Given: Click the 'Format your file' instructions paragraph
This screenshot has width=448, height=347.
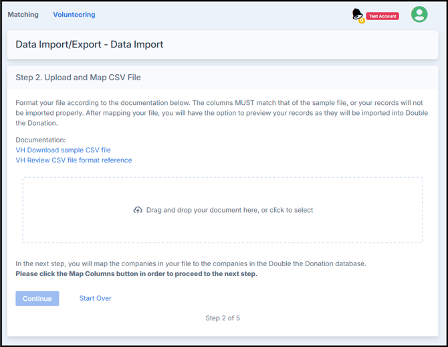Looking at the screenshot, I should click(x=221, y=113).
